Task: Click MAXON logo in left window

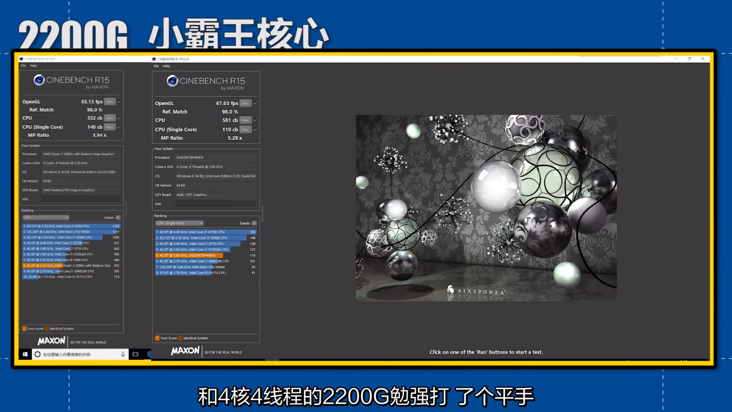Action: click(51, 341)
